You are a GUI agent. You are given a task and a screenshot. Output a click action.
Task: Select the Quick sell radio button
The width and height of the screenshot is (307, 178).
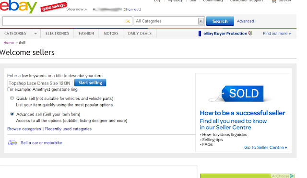click(12, 98)
